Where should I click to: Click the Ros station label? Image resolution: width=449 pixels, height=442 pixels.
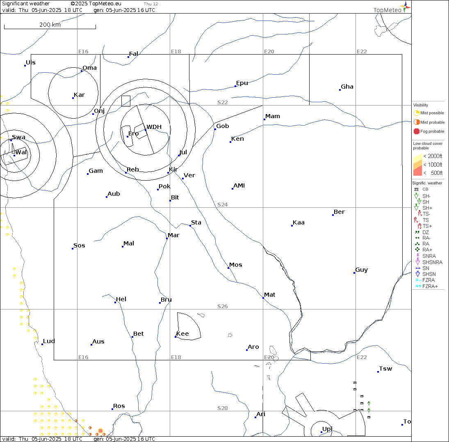(x=119, y=406)
